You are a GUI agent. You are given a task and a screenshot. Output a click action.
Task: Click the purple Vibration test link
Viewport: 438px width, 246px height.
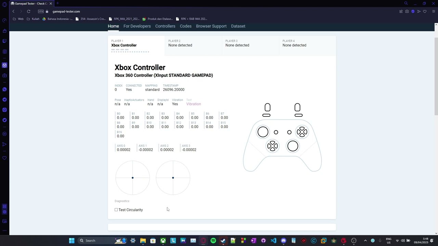[x=194, y=104]
